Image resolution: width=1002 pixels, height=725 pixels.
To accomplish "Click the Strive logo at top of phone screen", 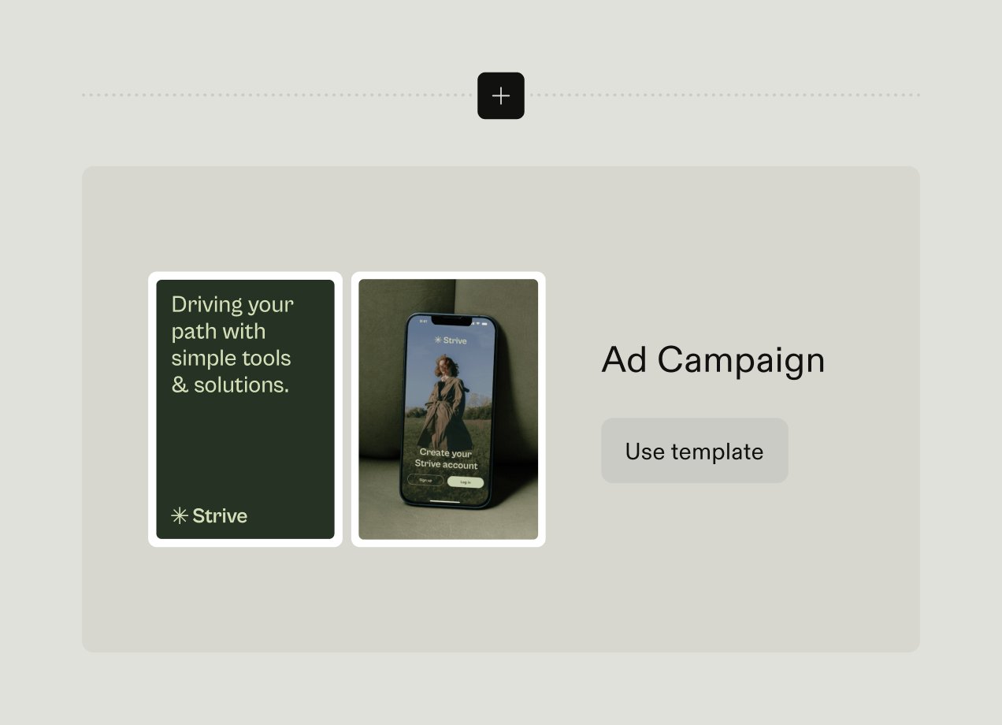I will [x=451, y=340].
